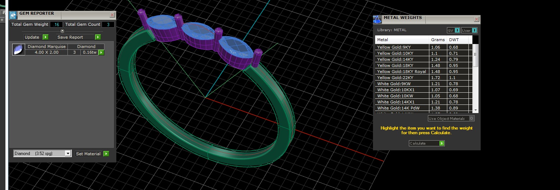
Task: Select the Yellow Gold:14KY row
Action: pyautogui.click(x=424, y=59)
